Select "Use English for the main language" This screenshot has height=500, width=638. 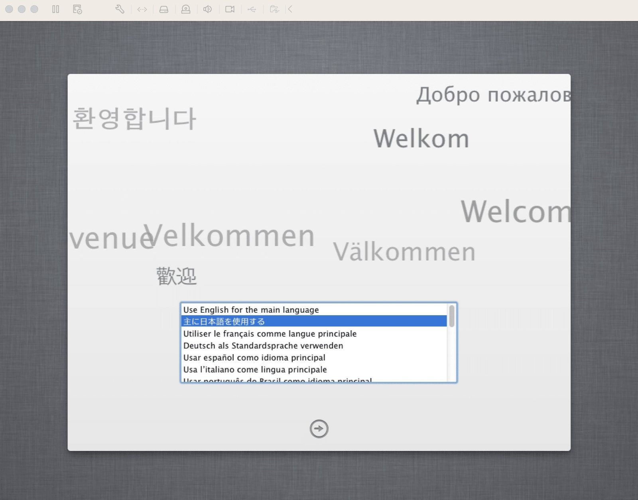[314, 310]
